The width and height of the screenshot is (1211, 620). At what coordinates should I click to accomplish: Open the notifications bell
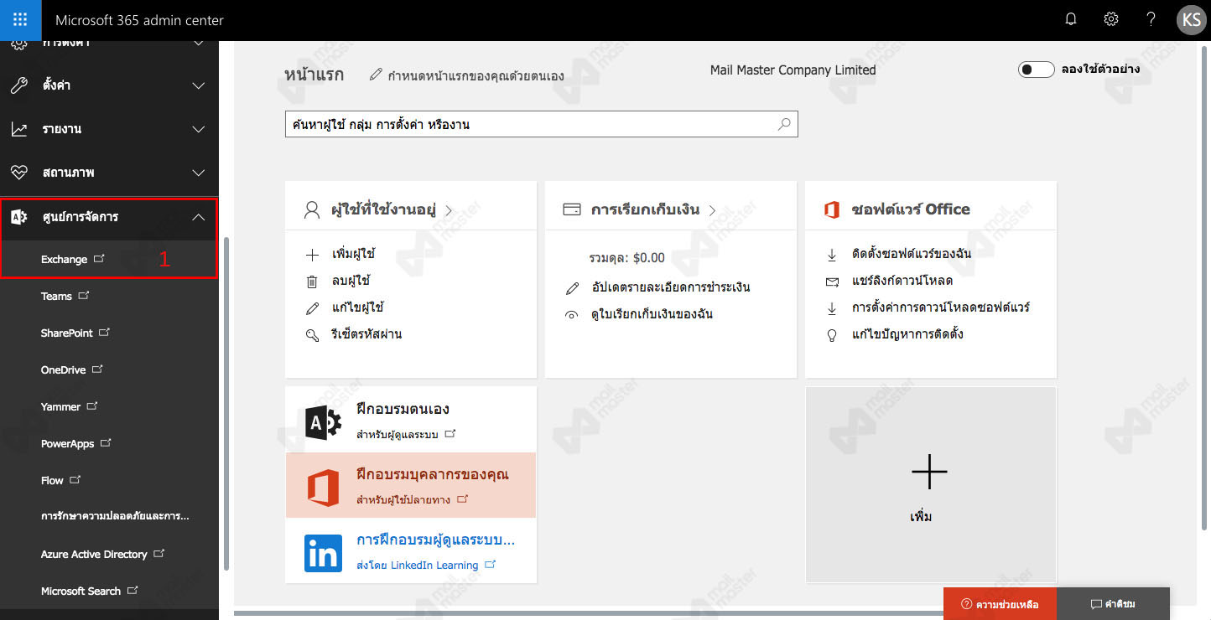click(x=1071, y=19)
